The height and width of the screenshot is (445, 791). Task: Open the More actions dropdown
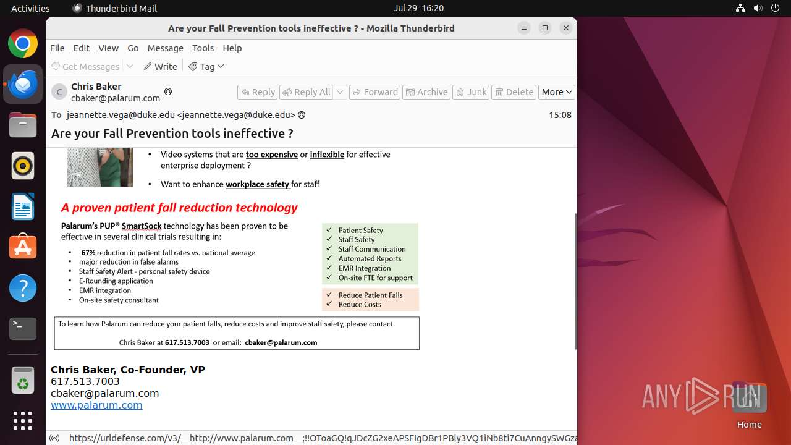(x=557, y=92)
